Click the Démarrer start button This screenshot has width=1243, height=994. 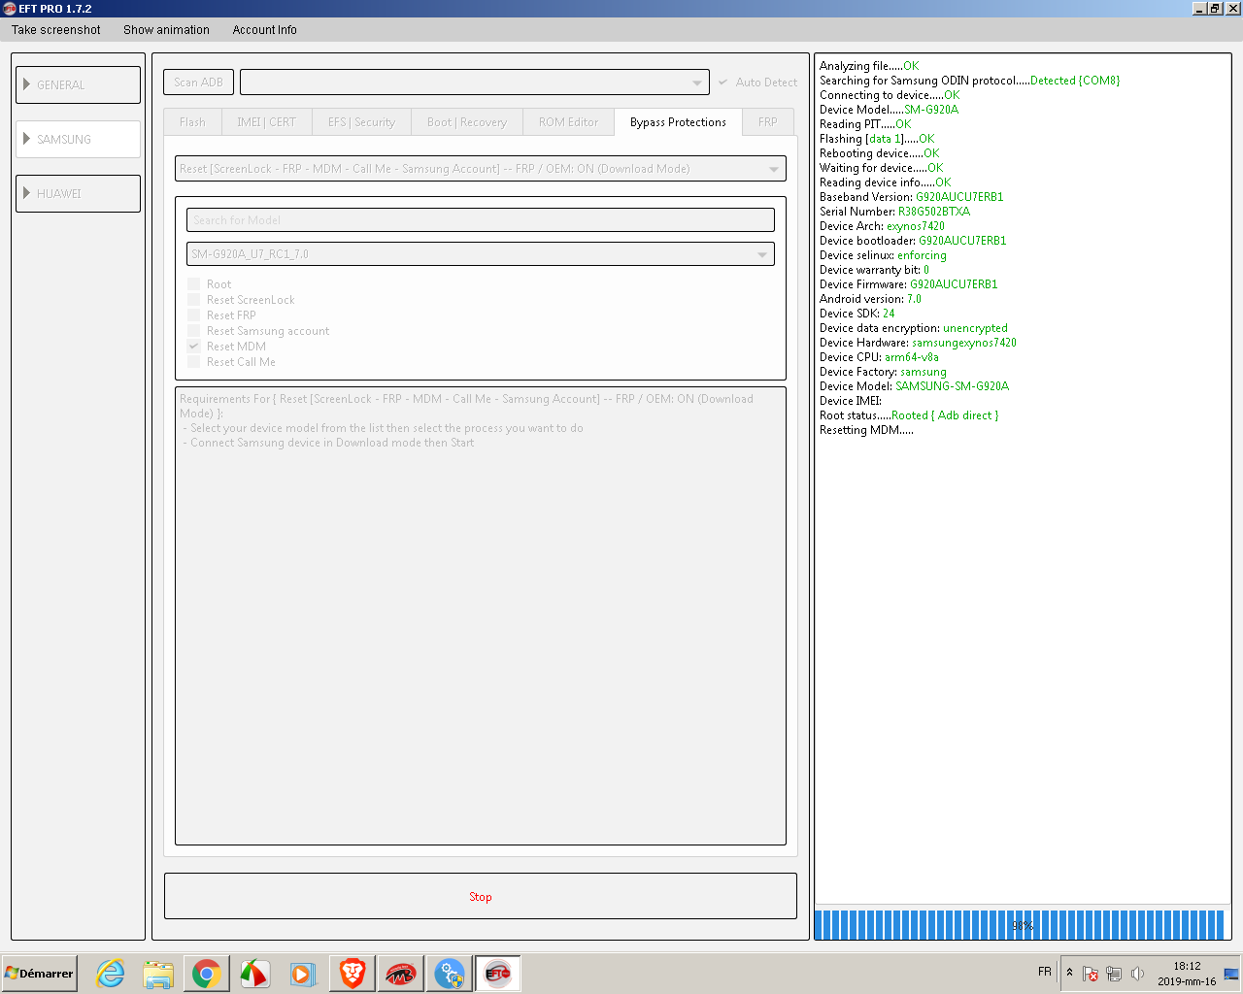(40, 974)
